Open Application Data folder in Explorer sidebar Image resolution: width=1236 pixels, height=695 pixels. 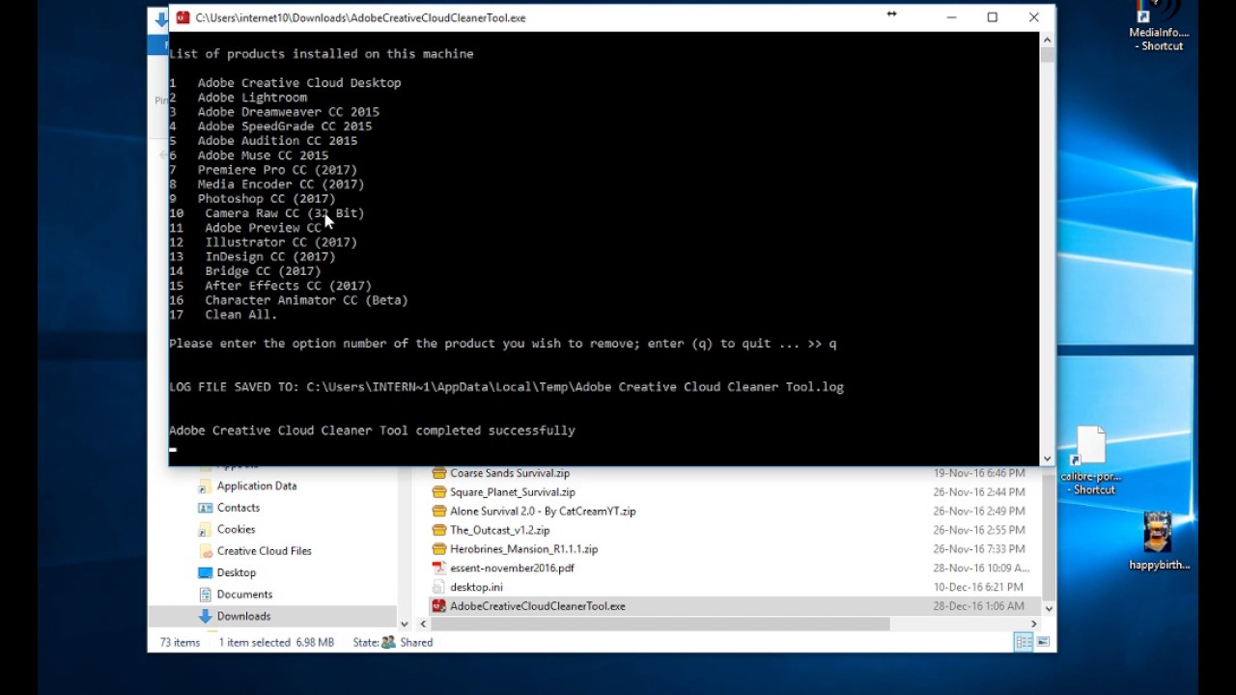[x=257, y=486]
